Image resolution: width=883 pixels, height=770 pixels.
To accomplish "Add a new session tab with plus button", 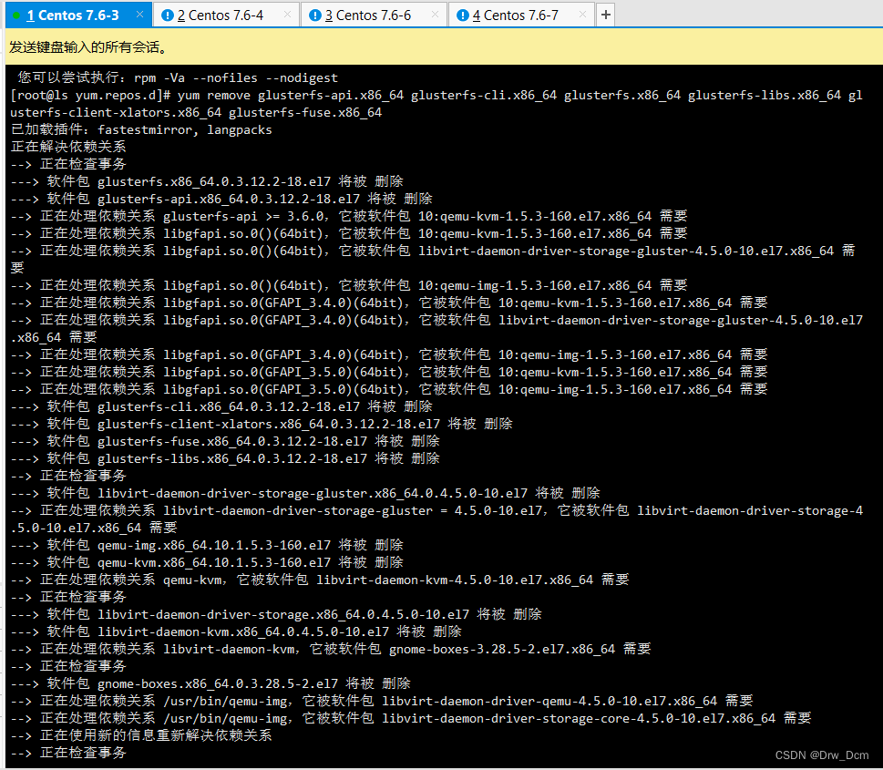I will [605, 15].
